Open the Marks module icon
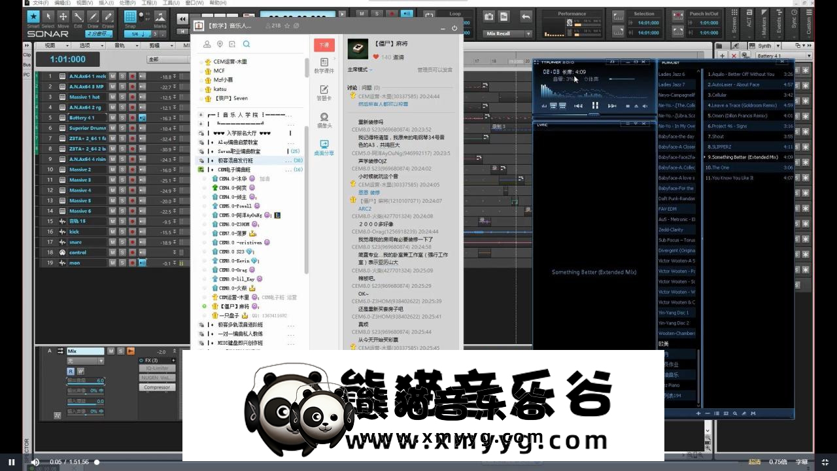Viewport: 837px width, 471px height. click(x=160, y=17)
